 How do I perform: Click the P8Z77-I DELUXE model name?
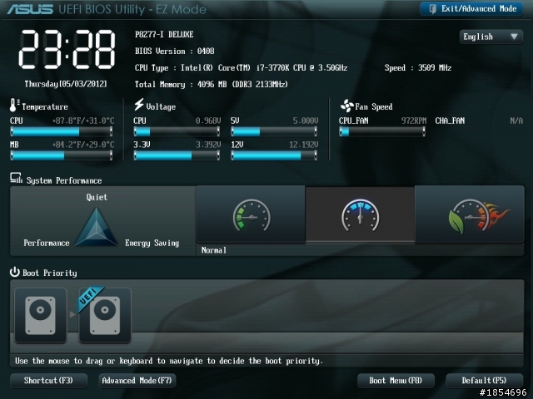(x=164, y=34)
